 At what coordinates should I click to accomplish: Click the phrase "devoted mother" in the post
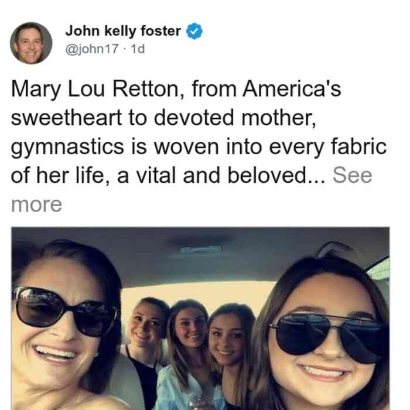234,118
